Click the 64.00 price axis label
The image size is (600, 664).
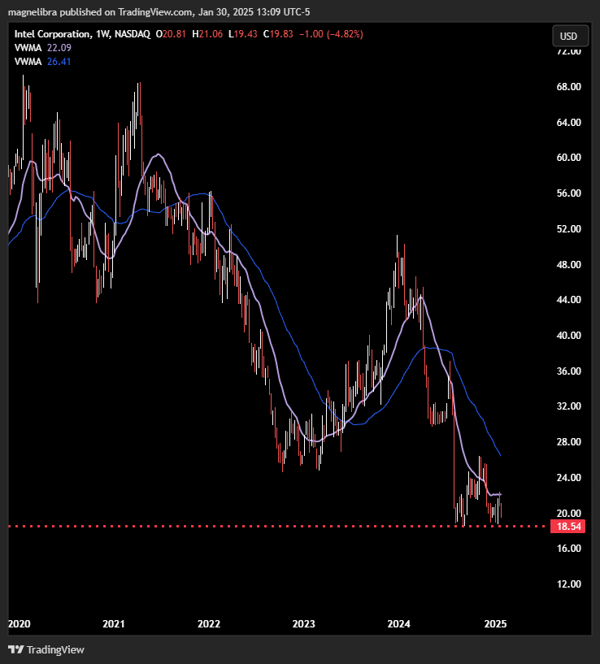tap(568, 123)
